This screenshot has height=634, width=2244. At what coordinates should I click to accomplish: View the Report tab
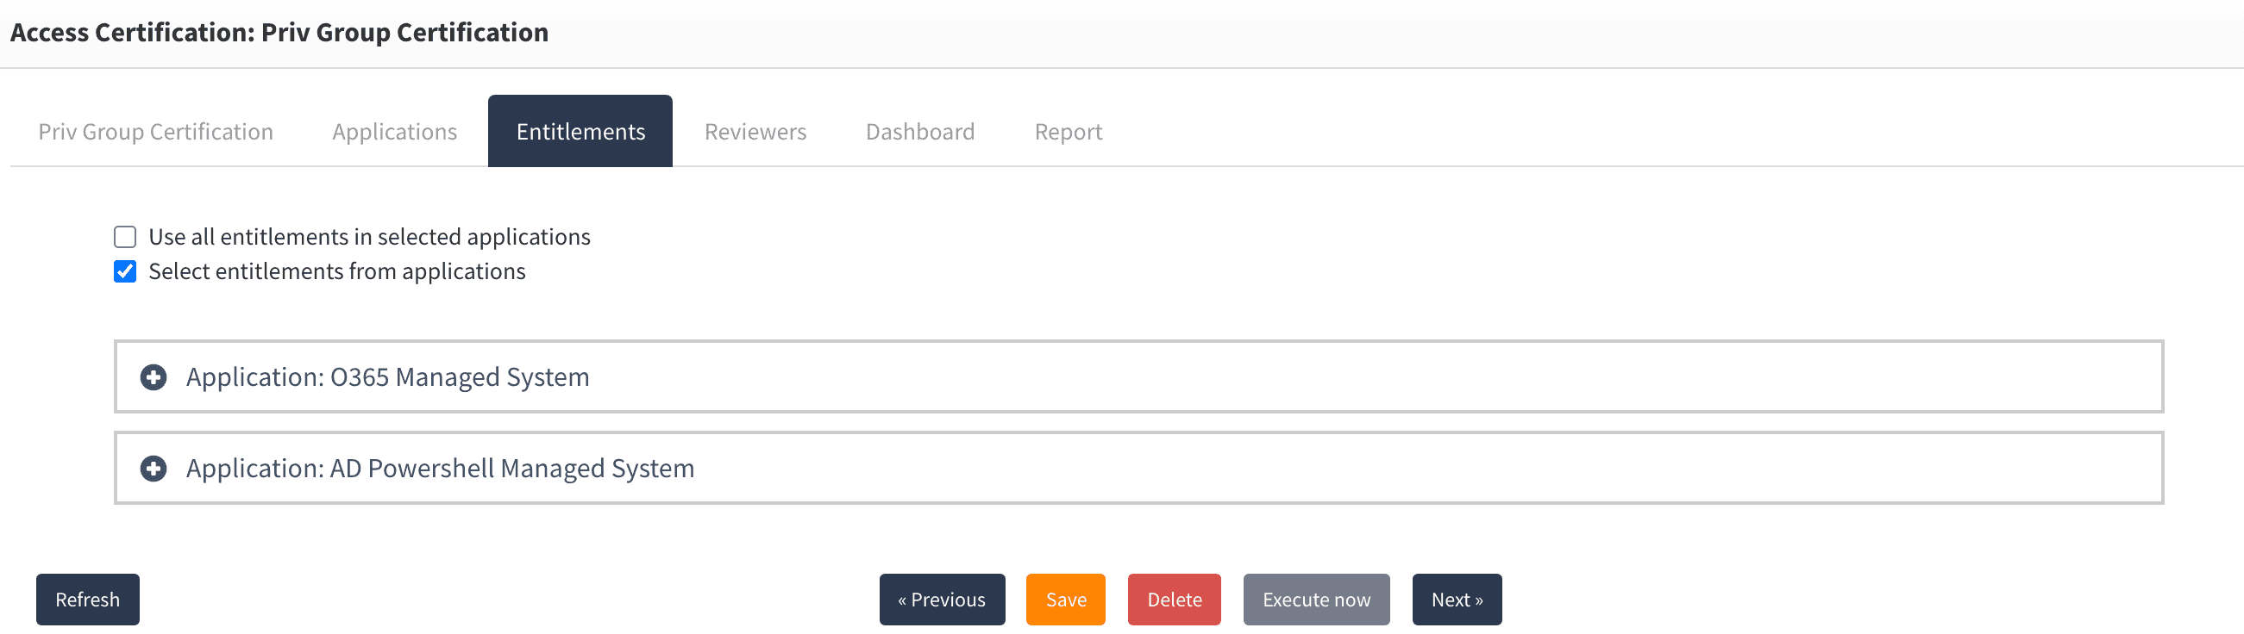(1068, 132)
